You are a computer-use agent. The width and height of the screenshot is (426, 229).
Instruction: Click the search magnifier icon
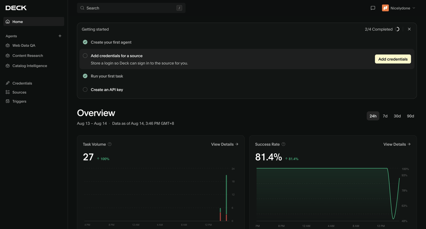(x=82, y=8)
